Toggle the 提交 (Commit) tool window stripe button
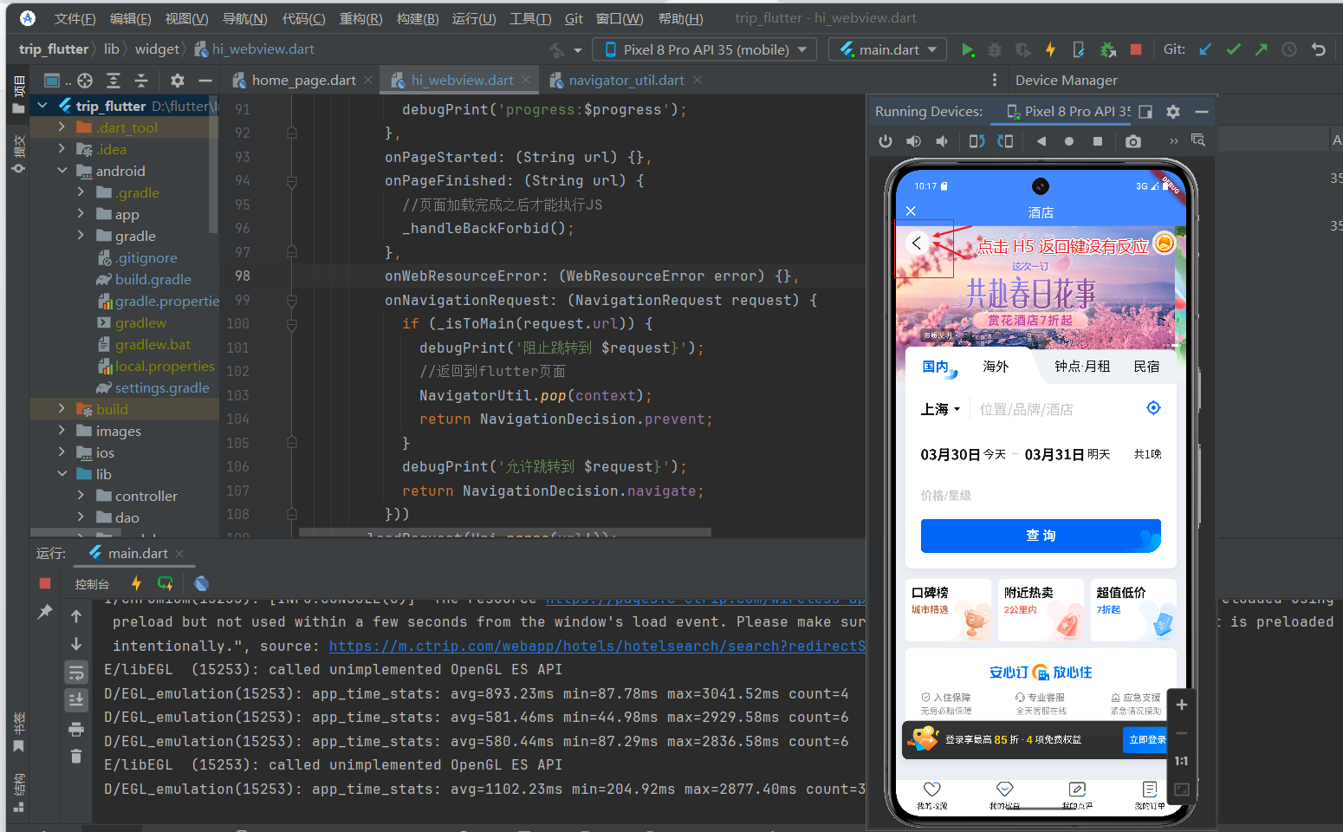The height and width of the screenshot is (832, 1343). [18, 154]
